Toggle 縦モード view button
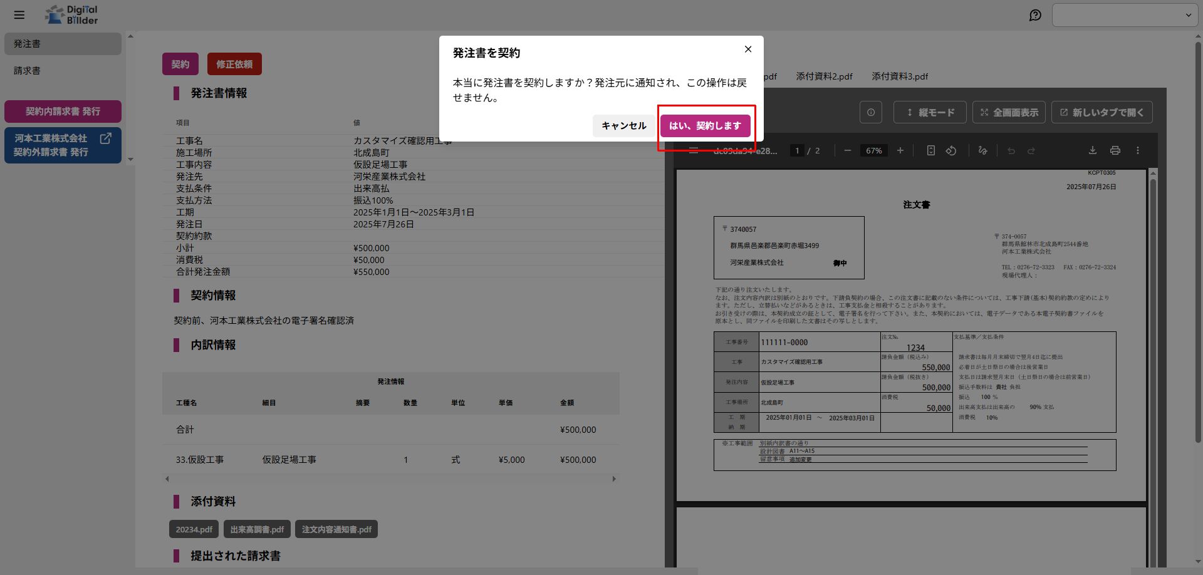Image resolution: width=1203 pixels, height=575 pixels. (929, 113)
